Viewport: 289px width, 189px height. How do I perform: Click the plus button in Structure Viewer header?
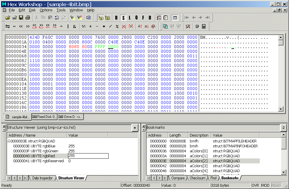(x=135, y=128)
